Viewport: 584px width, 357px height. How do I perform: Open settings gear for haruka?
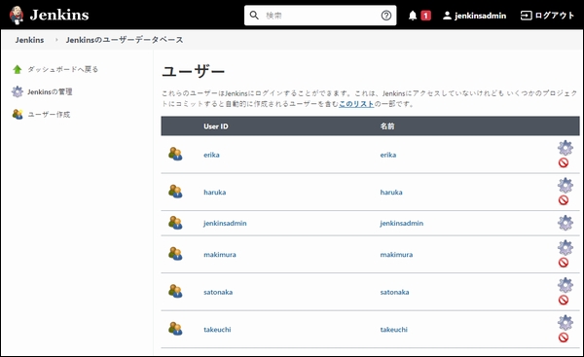pyautogui.click(x=565, y=185)
